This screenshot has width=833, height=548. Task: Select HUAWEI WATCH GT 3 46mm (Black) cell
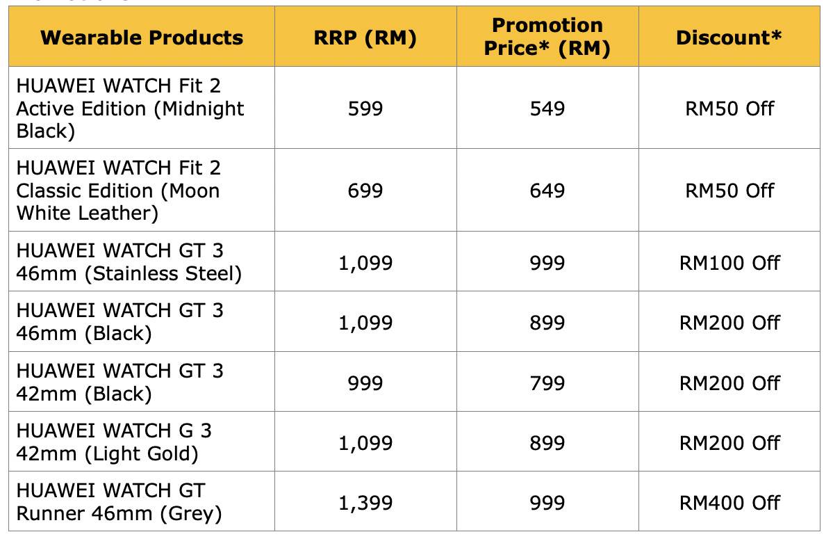(x=142, y=321)
